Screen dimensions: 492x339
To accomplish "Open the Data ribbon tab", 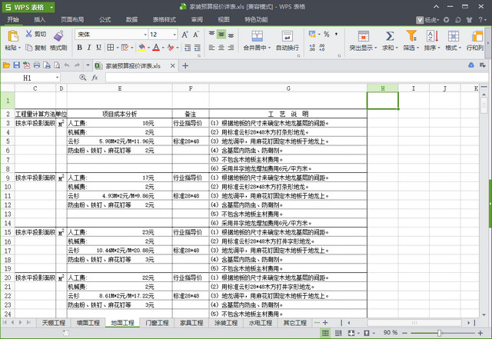I will (131, 19).
